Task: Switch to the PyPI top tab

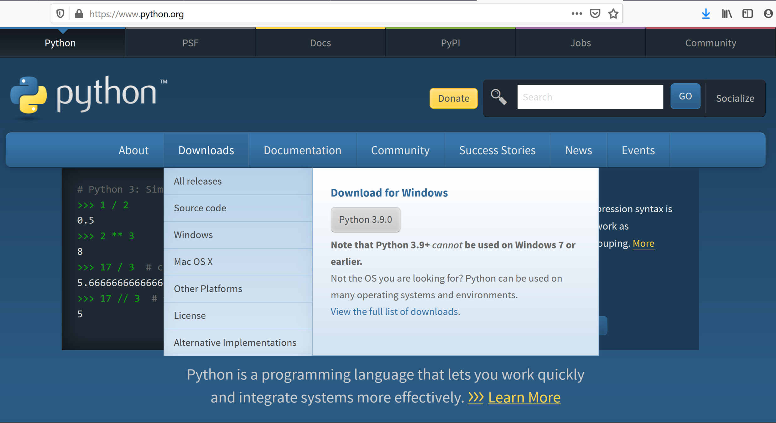Action: [x=450, y=43]
